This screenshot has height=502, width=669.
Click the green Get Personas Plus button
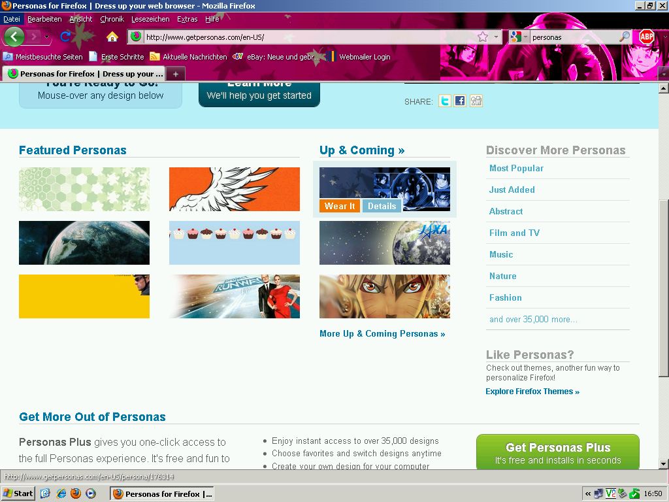coord(557,452)
